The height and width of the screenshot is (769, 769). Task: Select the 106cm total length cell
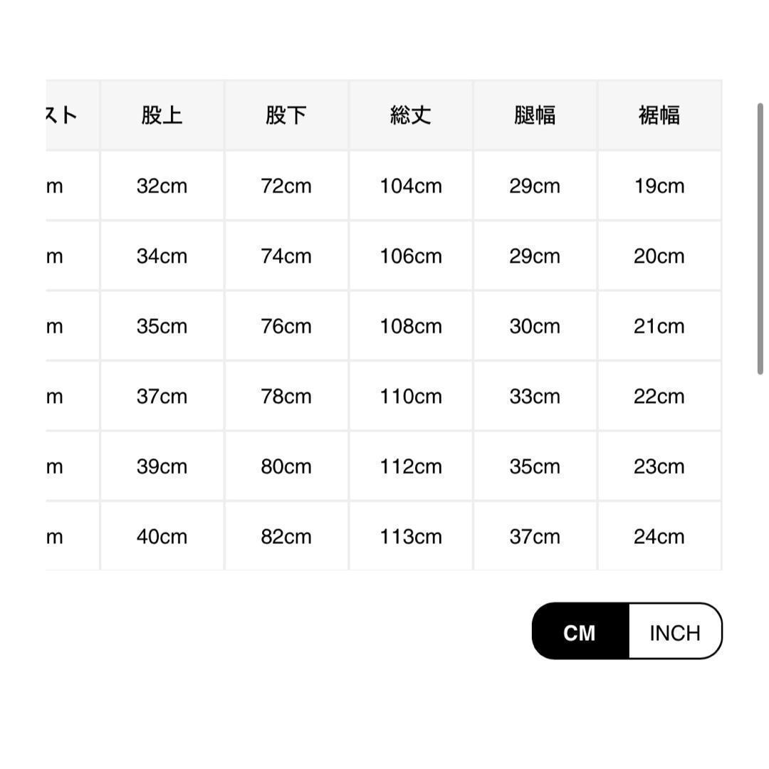(411, 256)
